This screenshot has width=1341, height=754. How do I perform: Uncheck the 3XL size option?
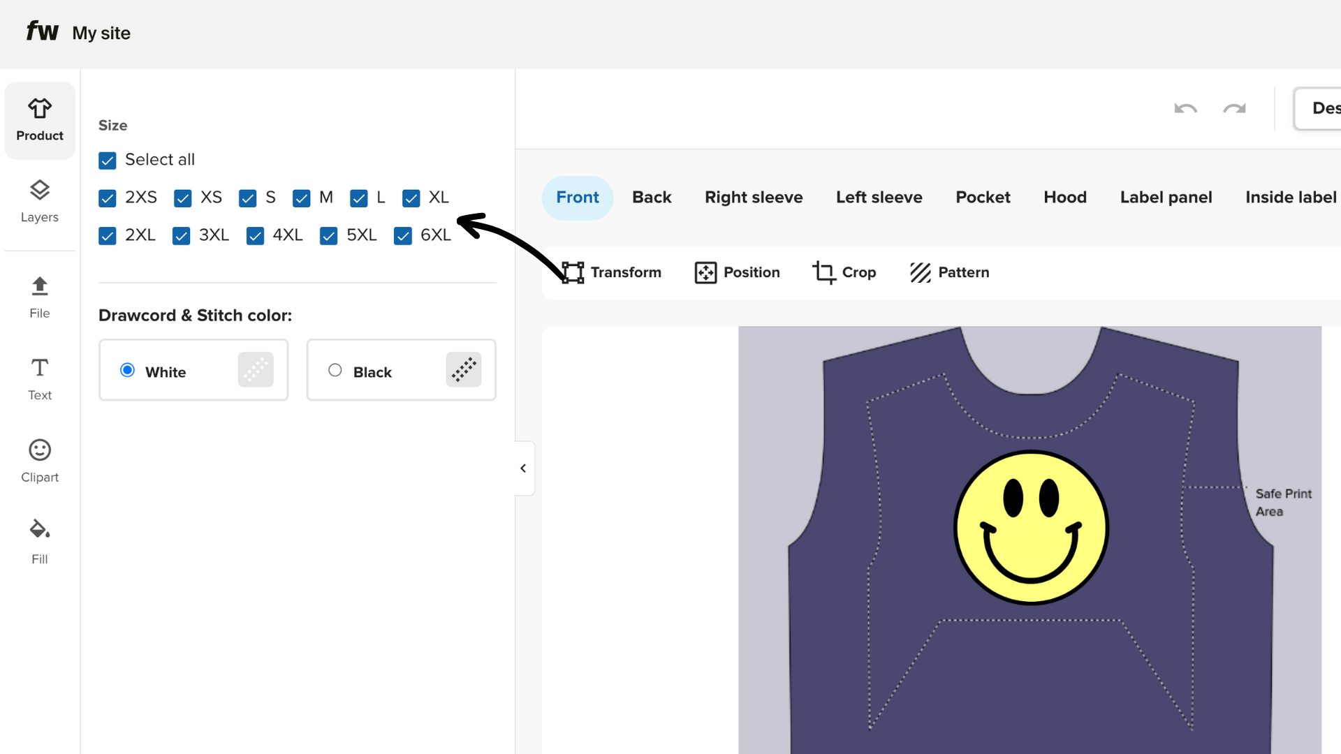click(182, 236)
